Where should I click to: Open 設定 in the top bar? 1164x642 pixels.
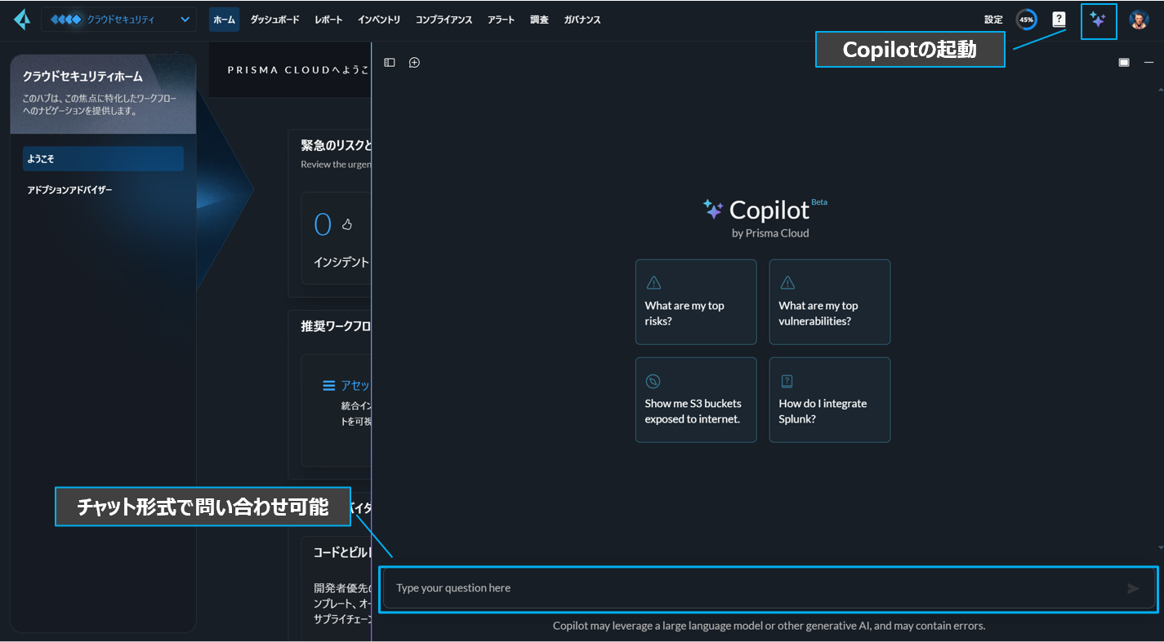coord(993,20)
